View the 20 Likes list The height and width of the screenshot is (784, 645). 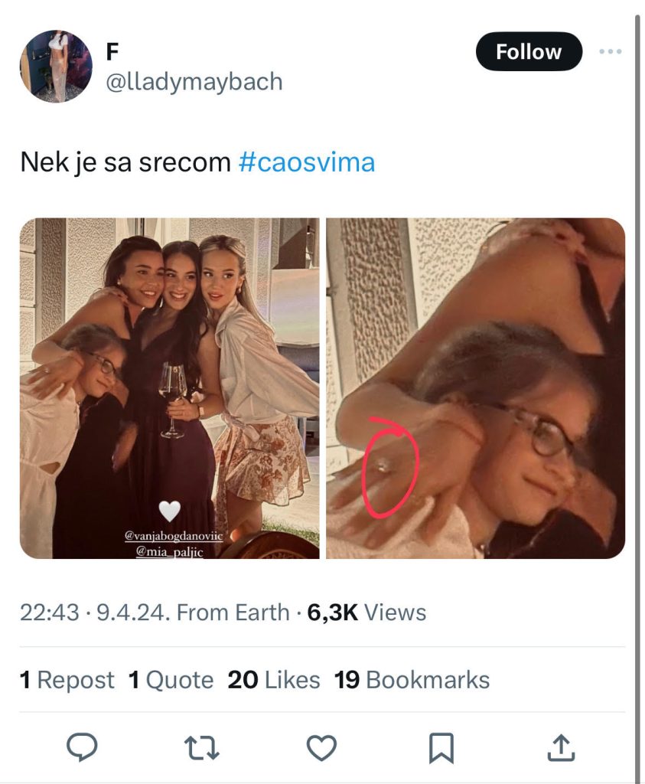click(x=274, y=680)
